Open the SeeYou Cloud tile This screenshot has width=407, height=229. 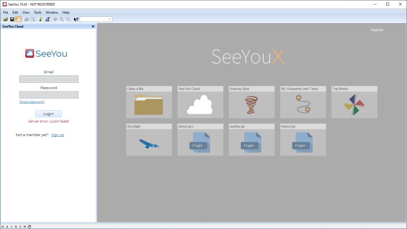(x=200, y=102)
